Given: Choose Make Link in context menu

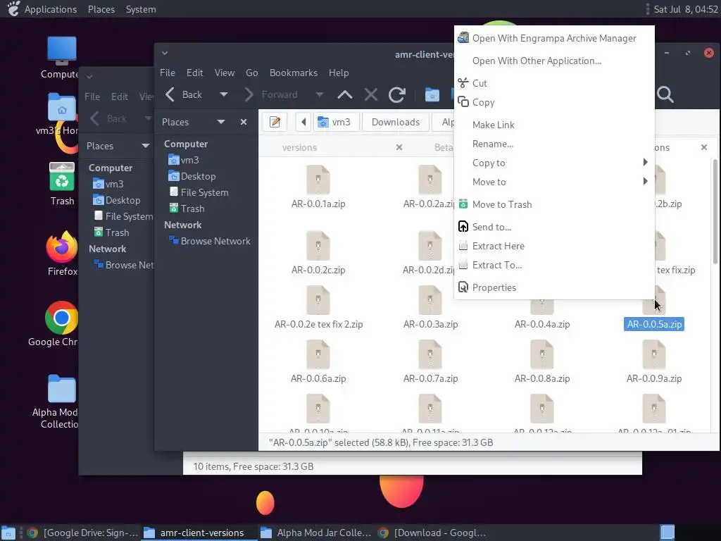Looking at the screenshot, I should point(553,125).
